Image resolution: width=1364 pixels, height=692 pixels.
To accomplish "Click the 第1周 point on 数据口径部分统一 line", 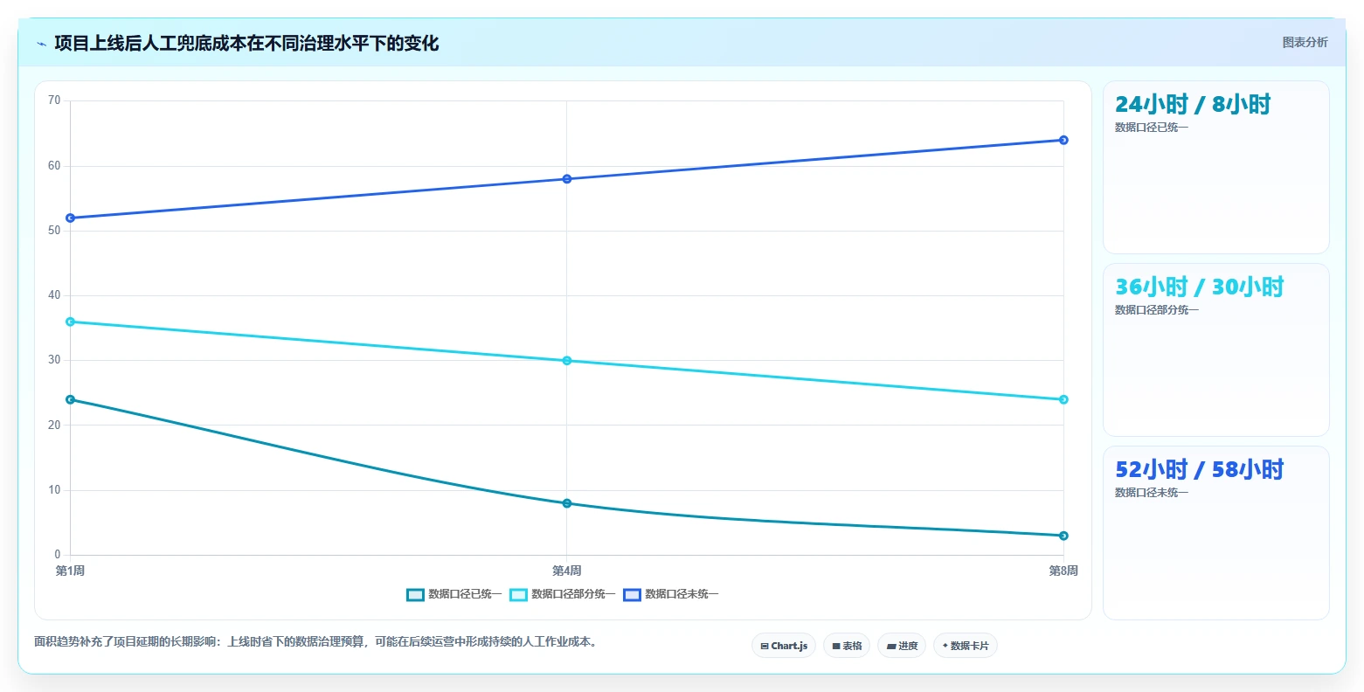I will click(70, 322).
